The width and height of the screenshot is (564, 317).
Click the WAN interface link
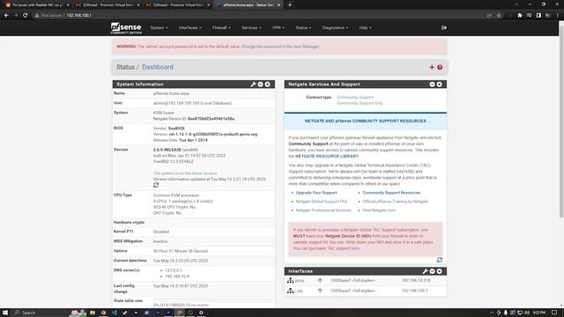[300, 281]
